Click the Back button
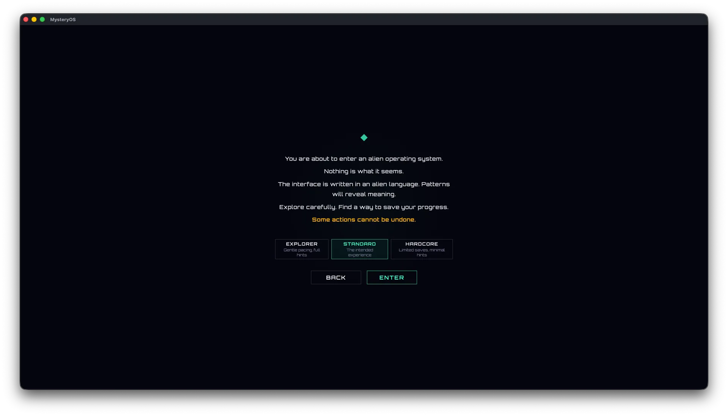 (336, 277)
